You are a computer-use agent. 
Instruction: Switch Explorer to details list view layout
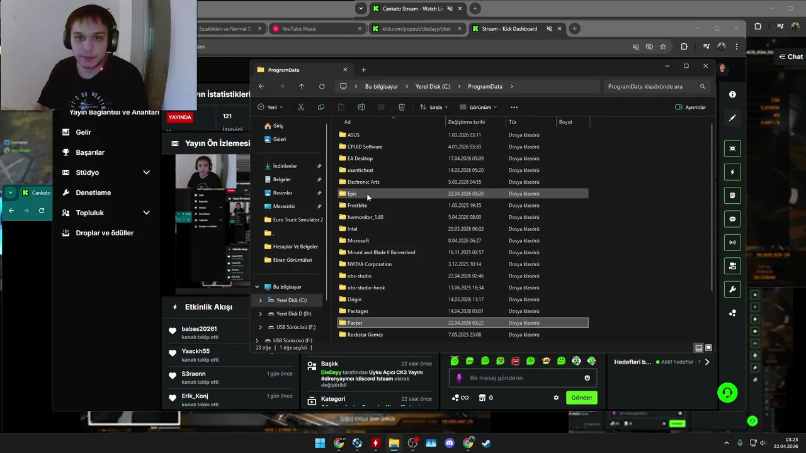[x=698, y=348]
